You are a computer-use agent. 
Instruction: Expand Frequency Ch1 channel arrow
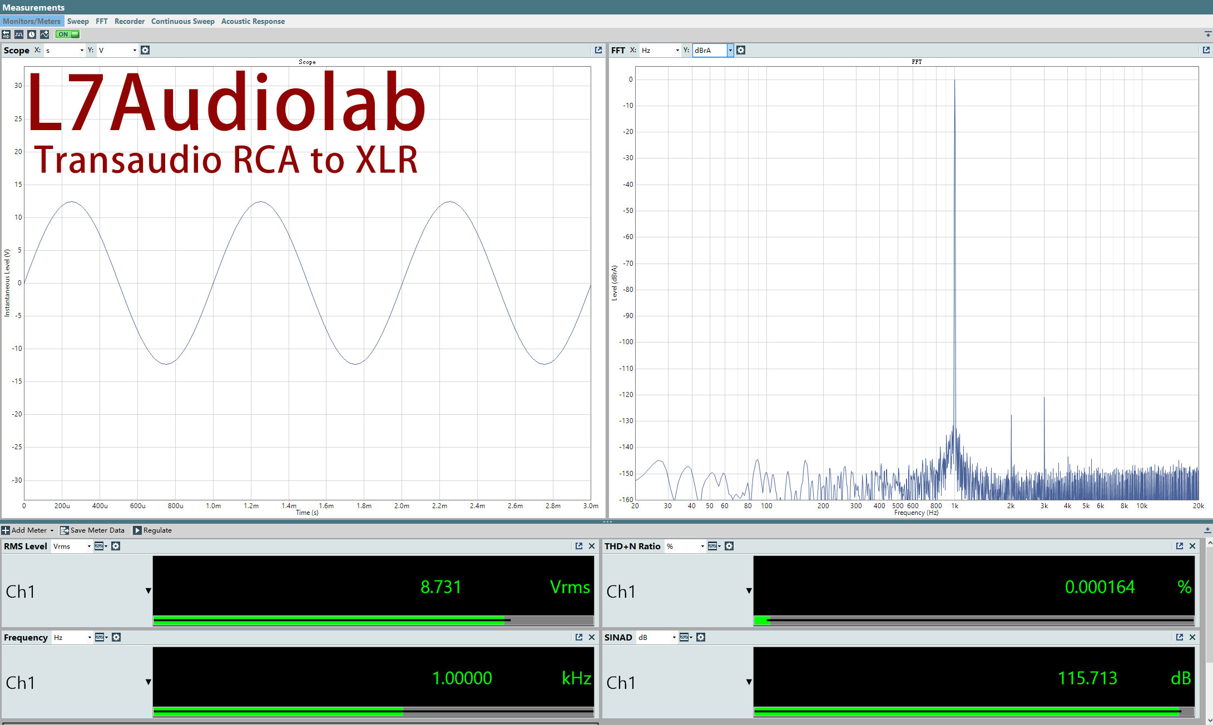[x=148, y=682]
